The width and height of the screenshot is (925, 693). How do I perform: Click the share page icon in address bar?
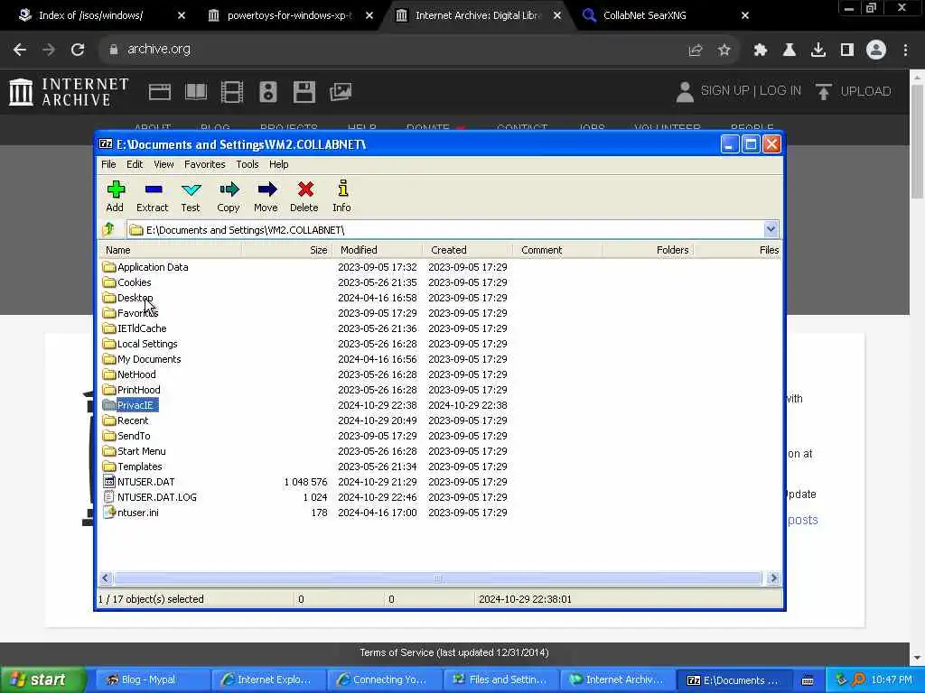coord(696,51)
